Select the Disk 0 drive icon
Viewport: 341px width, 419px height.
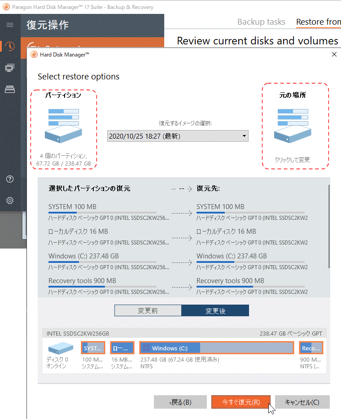60,348
